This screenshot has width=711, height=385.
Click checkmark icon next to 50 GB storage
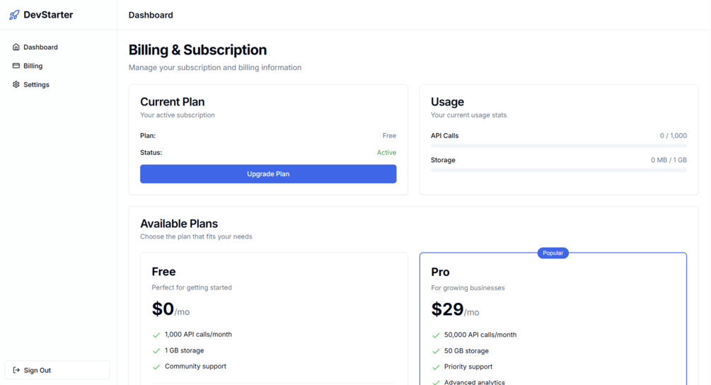436,351
